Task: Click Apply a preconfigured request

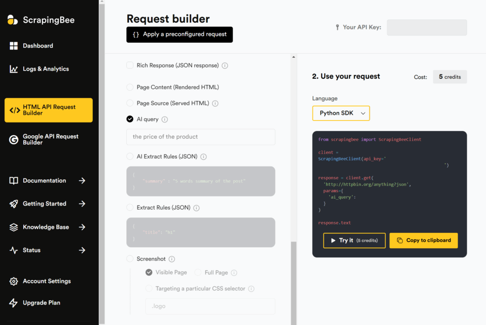Action: point(179,35)
